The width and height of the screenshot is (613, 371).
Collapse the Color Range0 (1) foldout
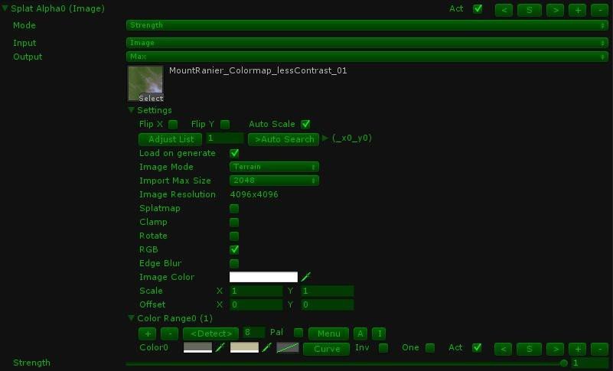tap(132, 317)
